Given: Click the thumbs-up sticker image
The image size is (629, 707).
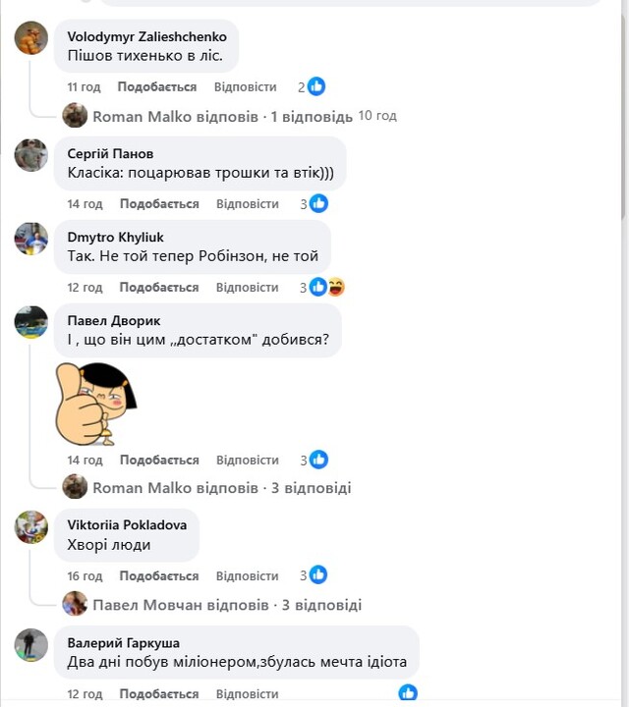Looking at the screenshot, I should (x=95, y=403).
